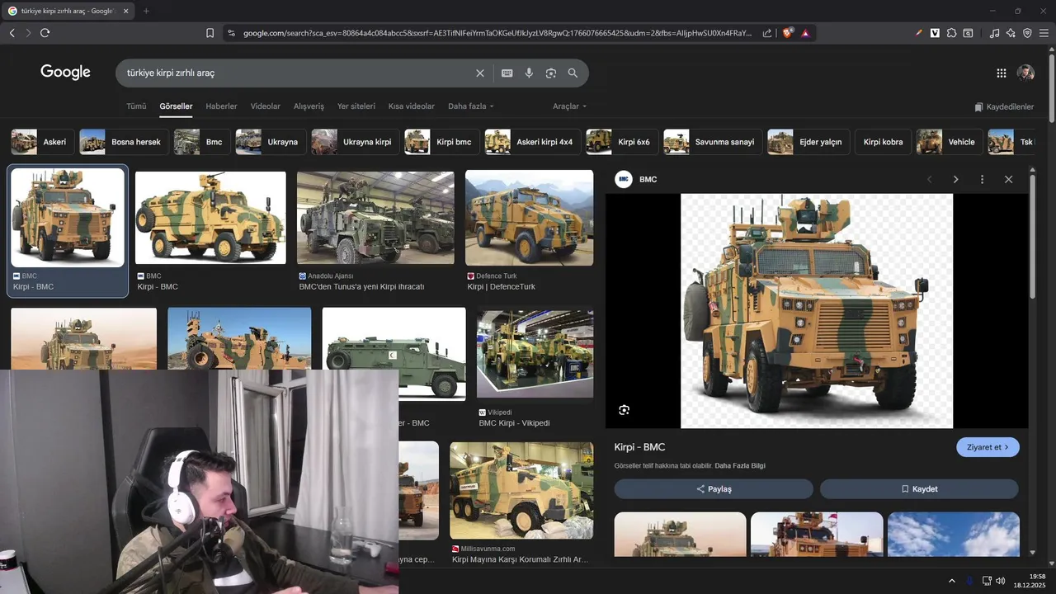
Task: Filter images by the Kirpi kobra chip
Action: (x=883, y=142)
